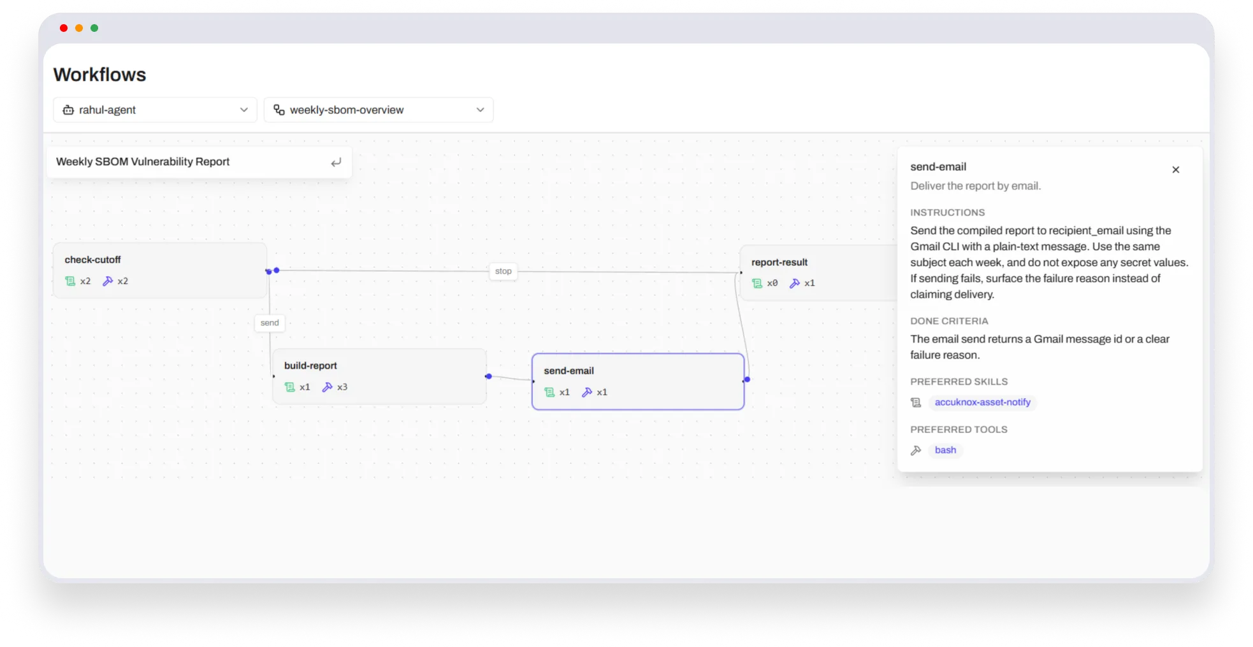Open the rahul-agent dropdown

155,110
